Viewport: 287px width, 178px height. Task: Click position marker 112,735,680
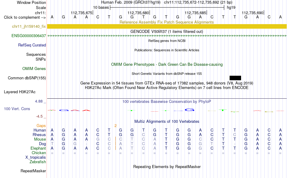tap(138, 13)
